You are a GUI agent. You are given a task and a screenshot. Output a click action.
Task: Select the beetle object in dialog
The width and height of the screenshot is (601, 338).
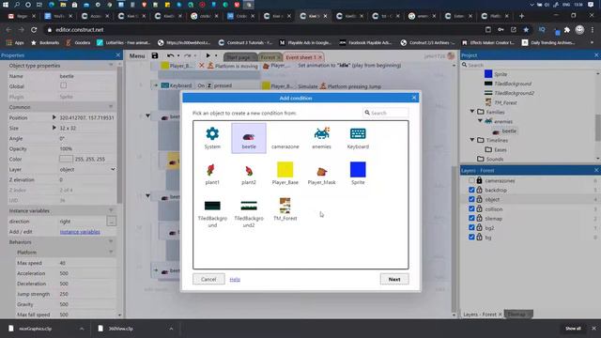[x=249, y=138]
